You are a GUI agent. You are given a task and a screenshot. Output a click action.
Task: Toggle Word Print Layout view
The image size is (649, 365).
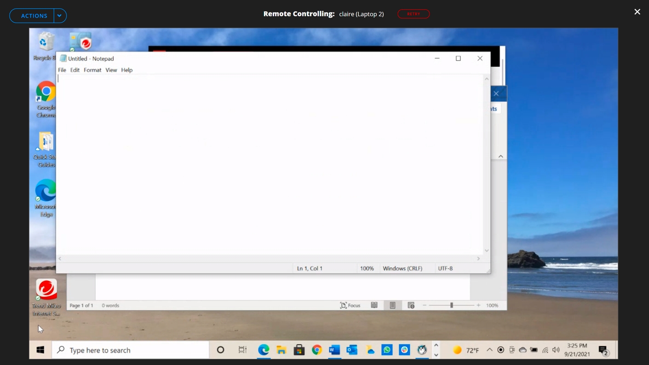pos(392,305)
